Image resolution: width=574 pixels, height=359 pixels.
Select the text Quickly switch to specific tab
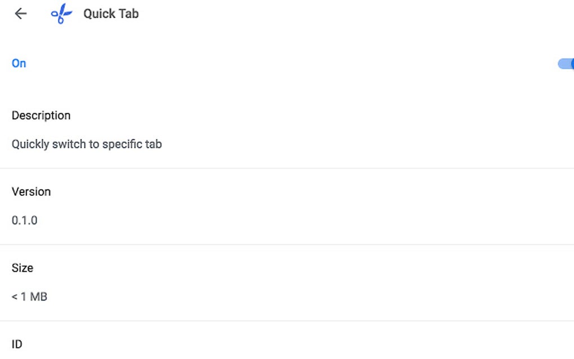click(87, 144)
